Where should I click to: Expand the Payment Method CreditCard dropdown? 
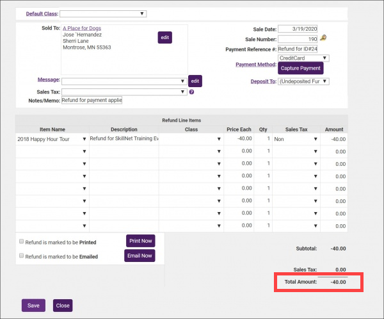[304, 58]
